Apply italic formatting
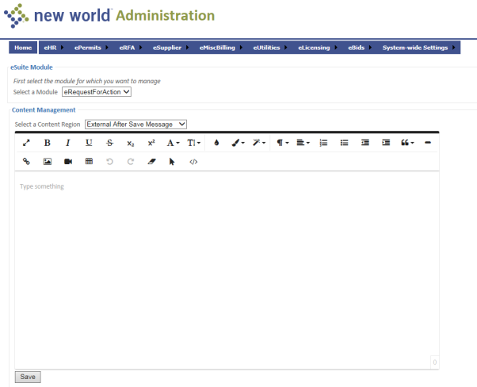Screen dimensions: 477x387 tap(67, 143)
